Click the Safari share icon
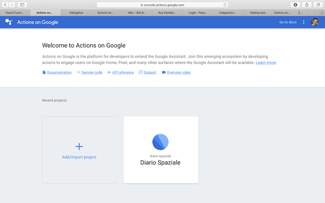Image resolution: width=325 pixels, height=203 pixels. [x=307, y=5]
